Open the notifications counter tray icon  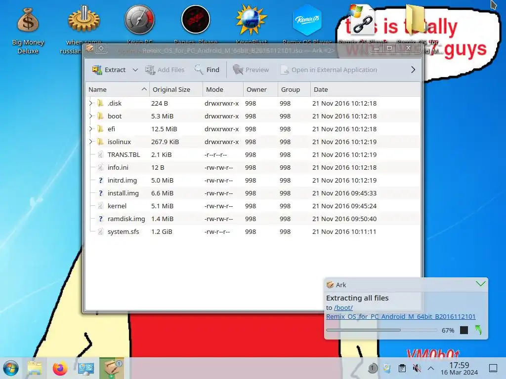point(373,368)
